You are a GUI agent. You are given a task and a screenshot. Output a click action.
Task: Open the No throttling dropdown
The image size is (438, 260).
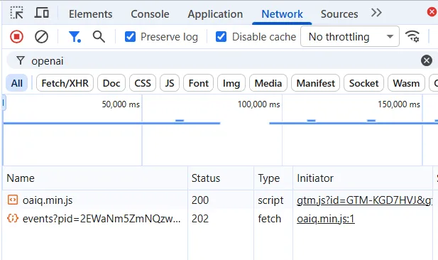(350, 36)
